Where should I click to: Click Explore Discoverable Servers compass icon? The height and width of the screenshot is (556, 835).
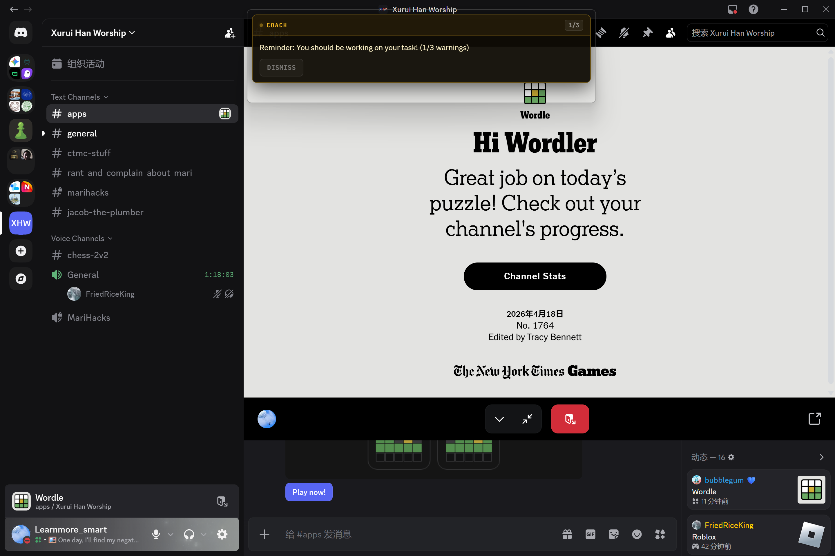click(x=21, y=279)
